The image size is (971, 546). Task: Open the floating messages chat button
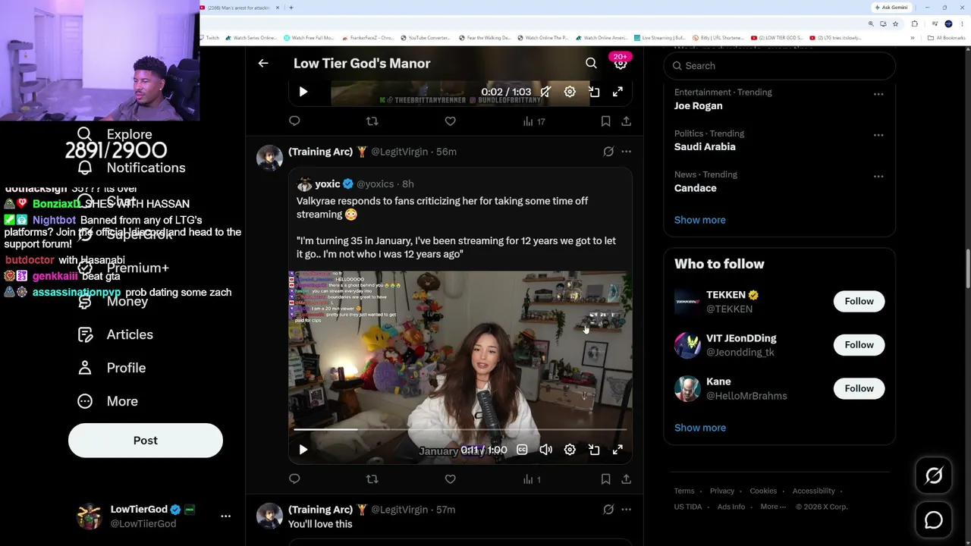click(934, 520)
